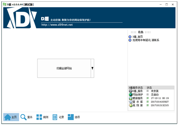Viewport: 180px width, 127px height.
Task: Click the D盾 app icon in the title bar
Action: (5, 4)
